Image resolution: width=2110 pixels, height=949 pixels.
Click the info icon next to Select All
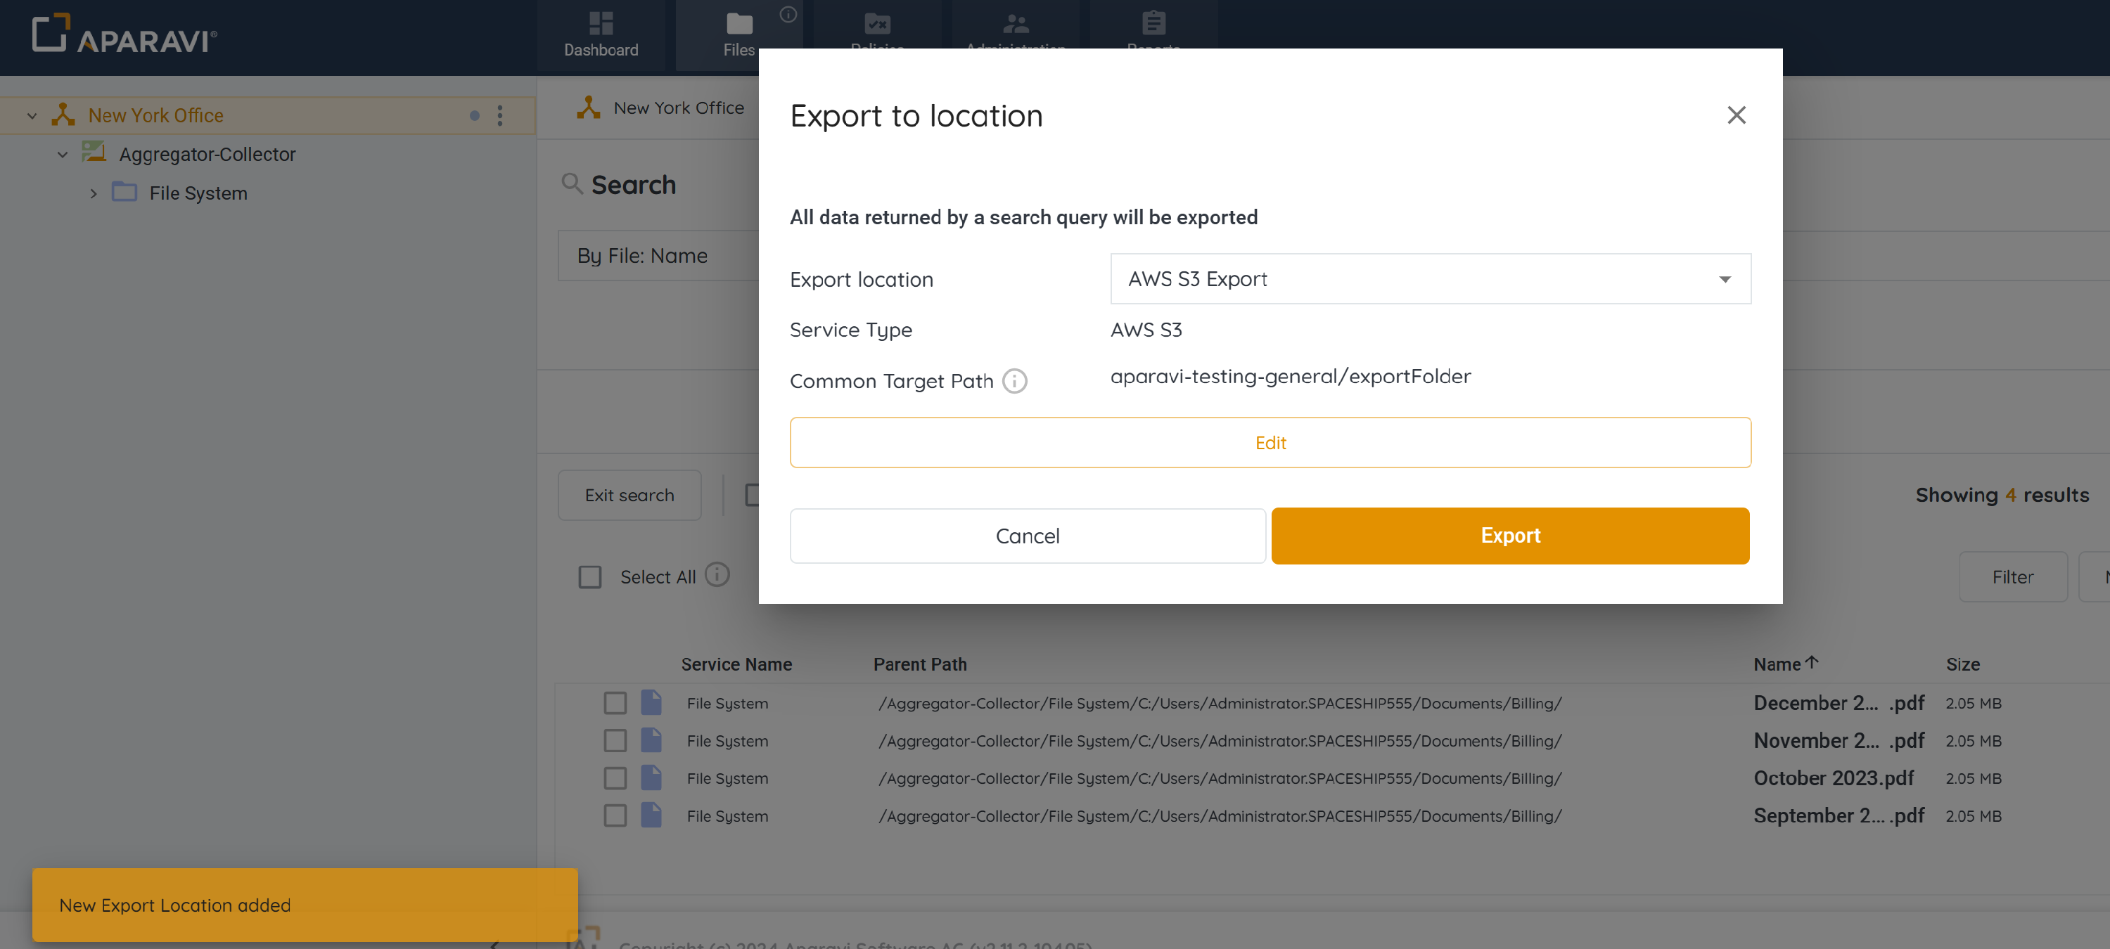coord(717,575)
